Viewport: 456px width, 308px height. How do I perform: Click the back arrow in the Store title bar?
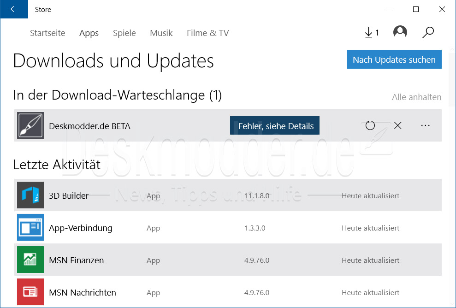(x=14, y=9)
